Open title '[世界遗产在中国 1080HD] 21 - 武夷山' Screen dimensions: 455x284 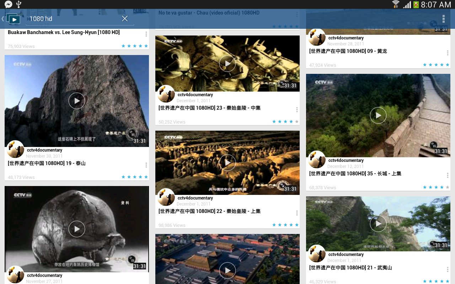coord(350,268)
